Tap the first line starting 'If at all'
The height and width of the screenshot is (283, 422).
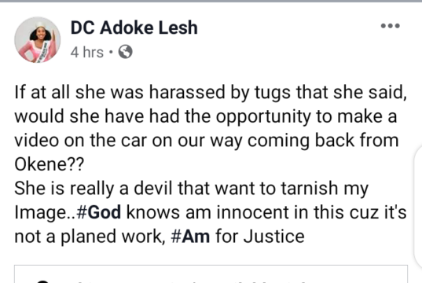click(211, 92)
